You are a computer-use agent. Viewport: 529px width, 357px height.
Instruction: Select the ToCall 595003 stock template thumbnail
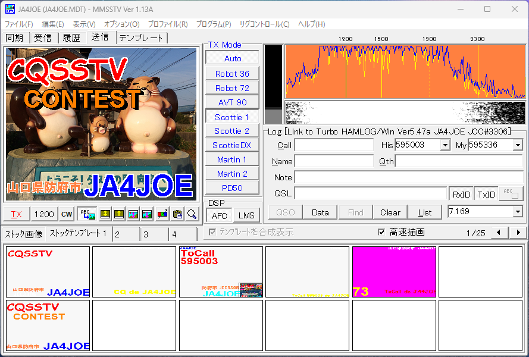point(221,272)
